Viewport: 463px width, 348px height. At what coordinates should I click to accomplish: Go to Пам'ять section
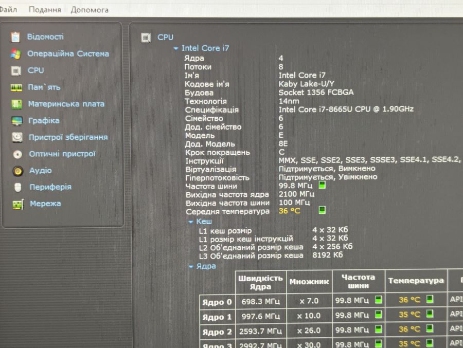click(44, 87)
